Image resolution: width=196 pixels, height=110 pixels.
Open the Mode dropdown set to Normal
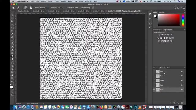point(44,8)
